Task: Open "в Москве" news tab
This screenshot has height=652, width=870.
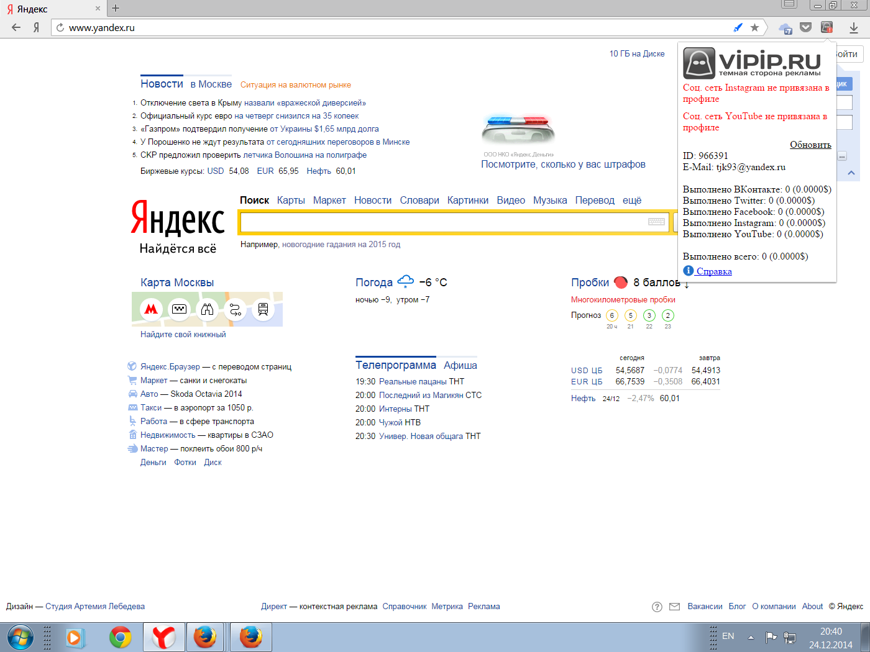Action: 211,84
